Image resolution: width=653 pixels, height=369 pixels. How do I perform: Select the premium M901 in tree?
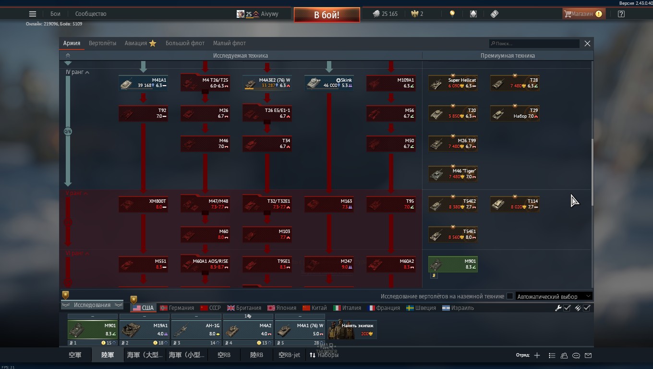point(453,264)
